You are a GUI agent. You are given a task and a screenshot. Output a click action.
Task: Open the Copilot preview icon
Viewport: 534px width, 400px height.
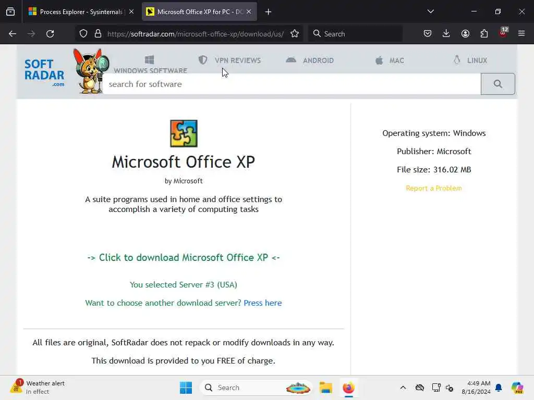point(517,387)
